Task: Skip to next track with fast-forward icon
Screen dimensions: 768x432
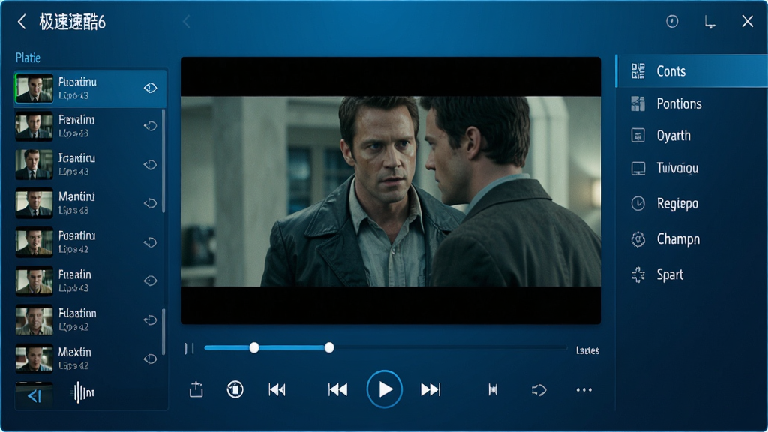Action: [430, 389]
